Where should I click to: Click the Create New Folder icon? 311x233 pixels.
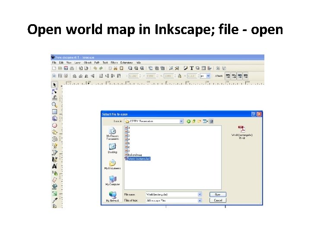tap(199, 121)
